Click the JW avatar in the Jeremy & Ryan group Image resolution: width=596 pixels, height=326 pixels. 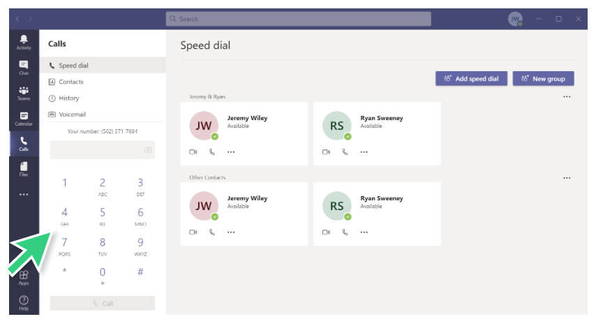pos(204,126)
